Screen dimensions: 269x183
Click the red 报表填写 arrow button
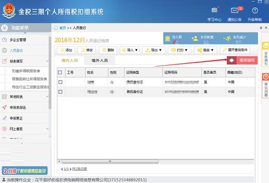point(242,60)
